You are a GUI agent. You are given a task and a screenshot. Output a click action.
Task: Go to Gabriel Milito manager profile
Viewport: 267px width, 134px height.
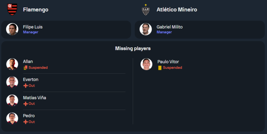170,27
